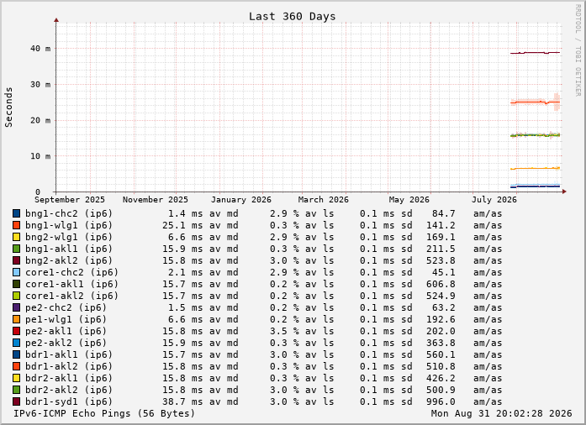Click the core1-chc2 light blue swatch
The height and width of the screenshot is (425, 586).
pos(17,272)
